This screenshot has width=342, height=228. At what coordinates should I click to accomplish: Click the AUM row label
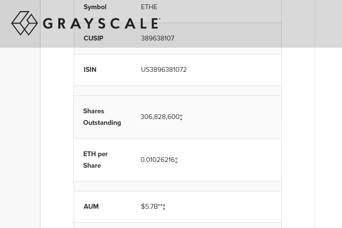pos(91,206)
